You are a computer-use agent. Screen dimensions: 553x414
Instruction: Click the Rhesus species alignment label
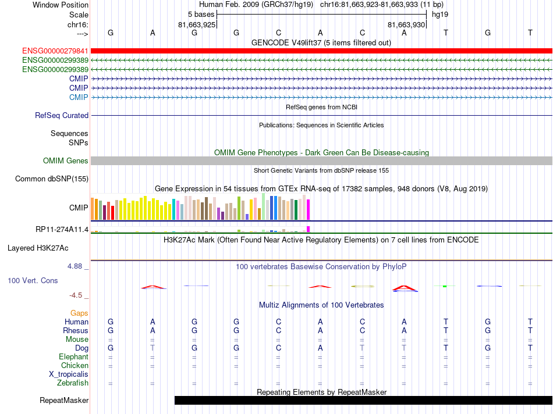pyautogui.click(x=76, y=330)
